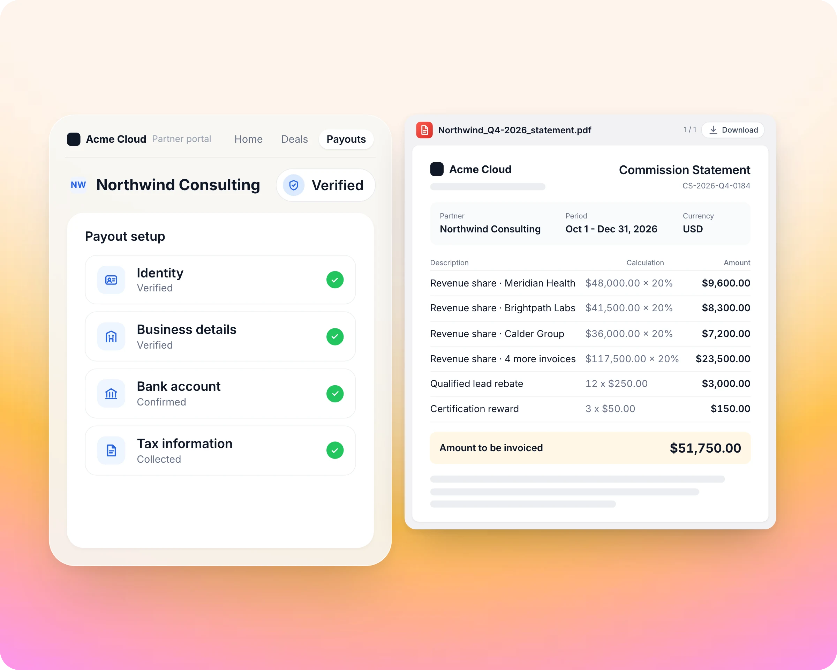The image size is (837, 670).
Task: Open the Tax information setup row
Action: tap(220, 451)
